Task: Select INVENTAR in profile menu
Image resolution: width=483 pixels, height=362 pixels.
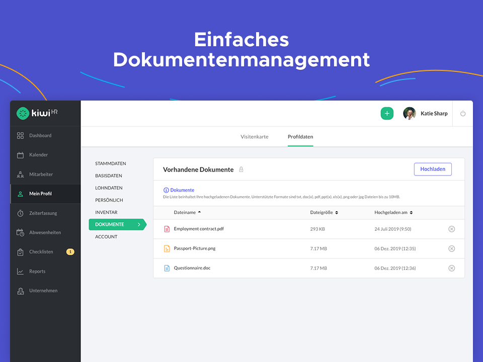Action: point(106,212)
